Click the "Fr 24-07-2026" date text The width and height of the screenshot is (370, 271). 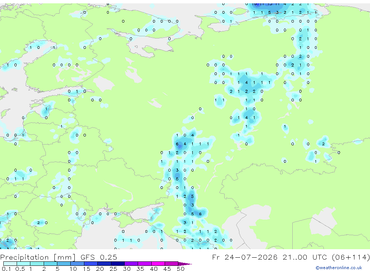(x=245, y=257)
